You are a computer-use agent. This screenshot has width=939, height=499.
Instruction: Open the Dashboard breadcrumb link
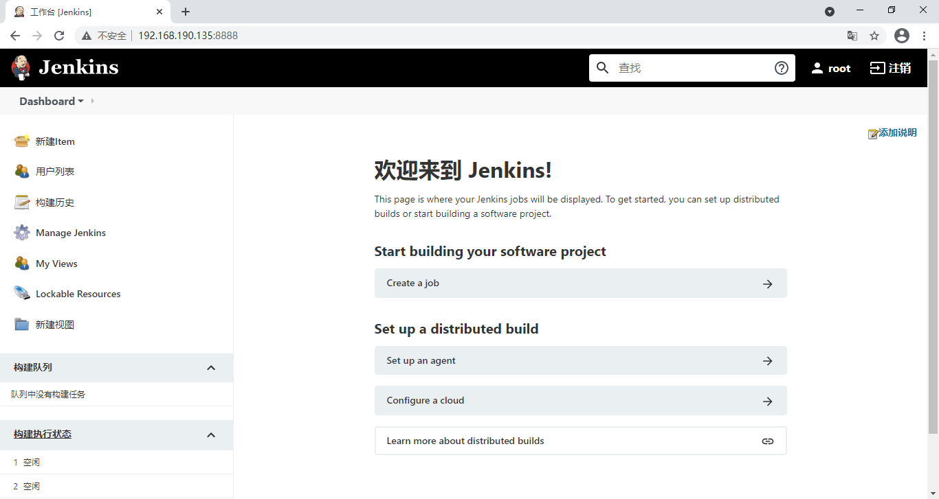click(47, 101)
